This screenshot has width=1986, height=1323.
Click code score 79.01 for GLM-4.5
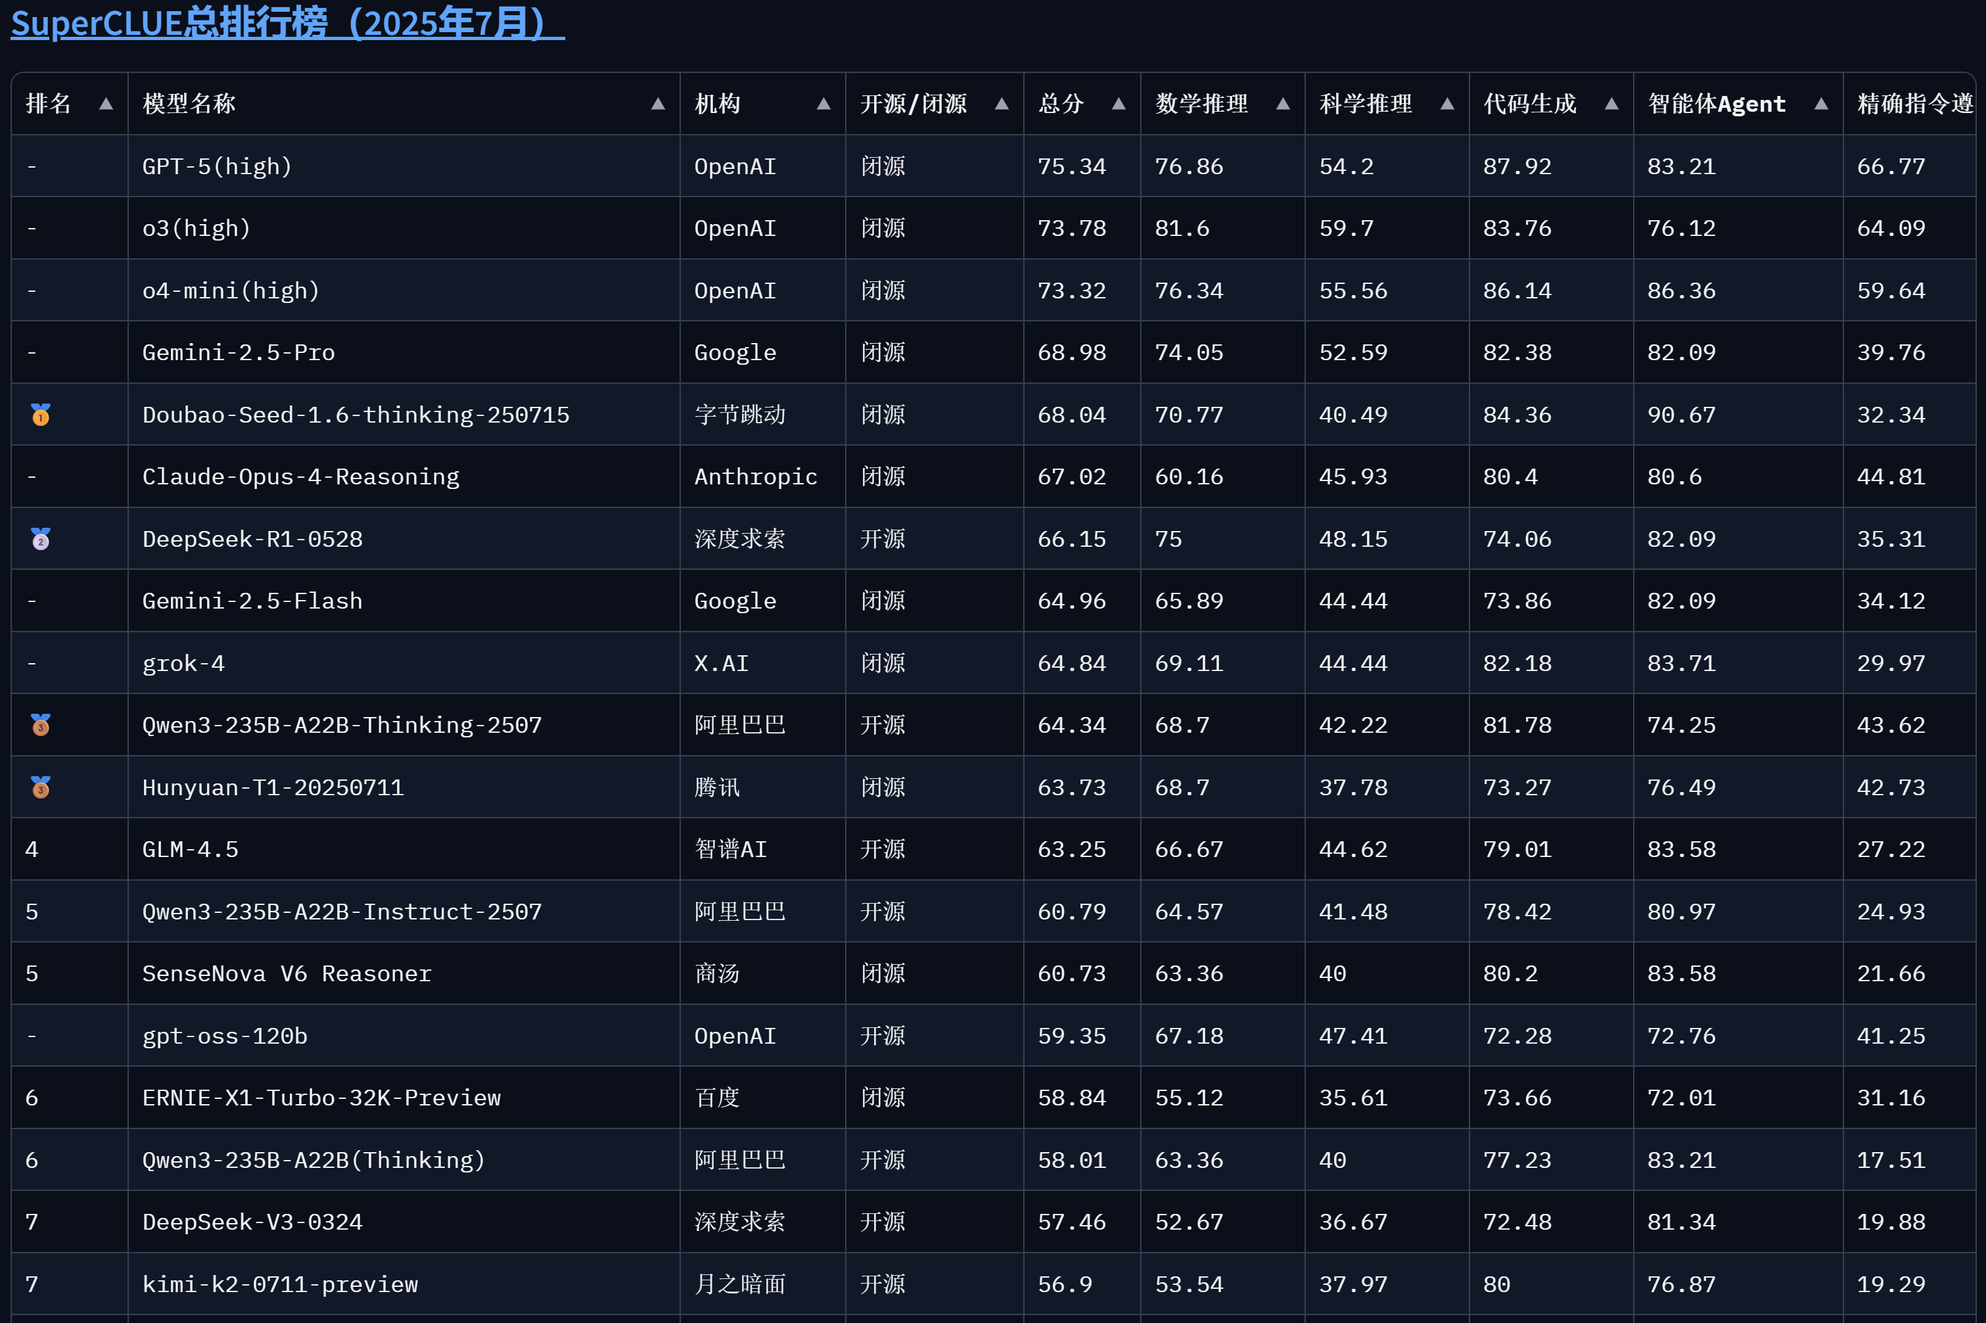pos(1517,849)
